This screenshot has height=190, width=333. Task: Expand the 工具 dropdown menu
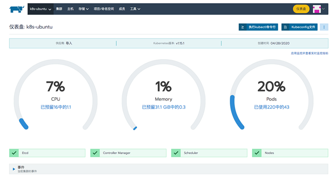pyautogui.click(x=135, y=9)
